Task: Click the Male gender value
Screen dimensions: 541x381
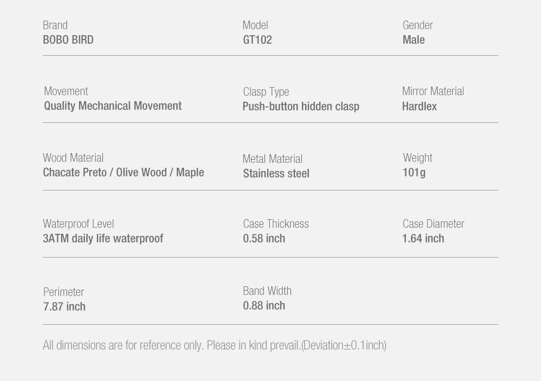Action: tap(413, 40)
